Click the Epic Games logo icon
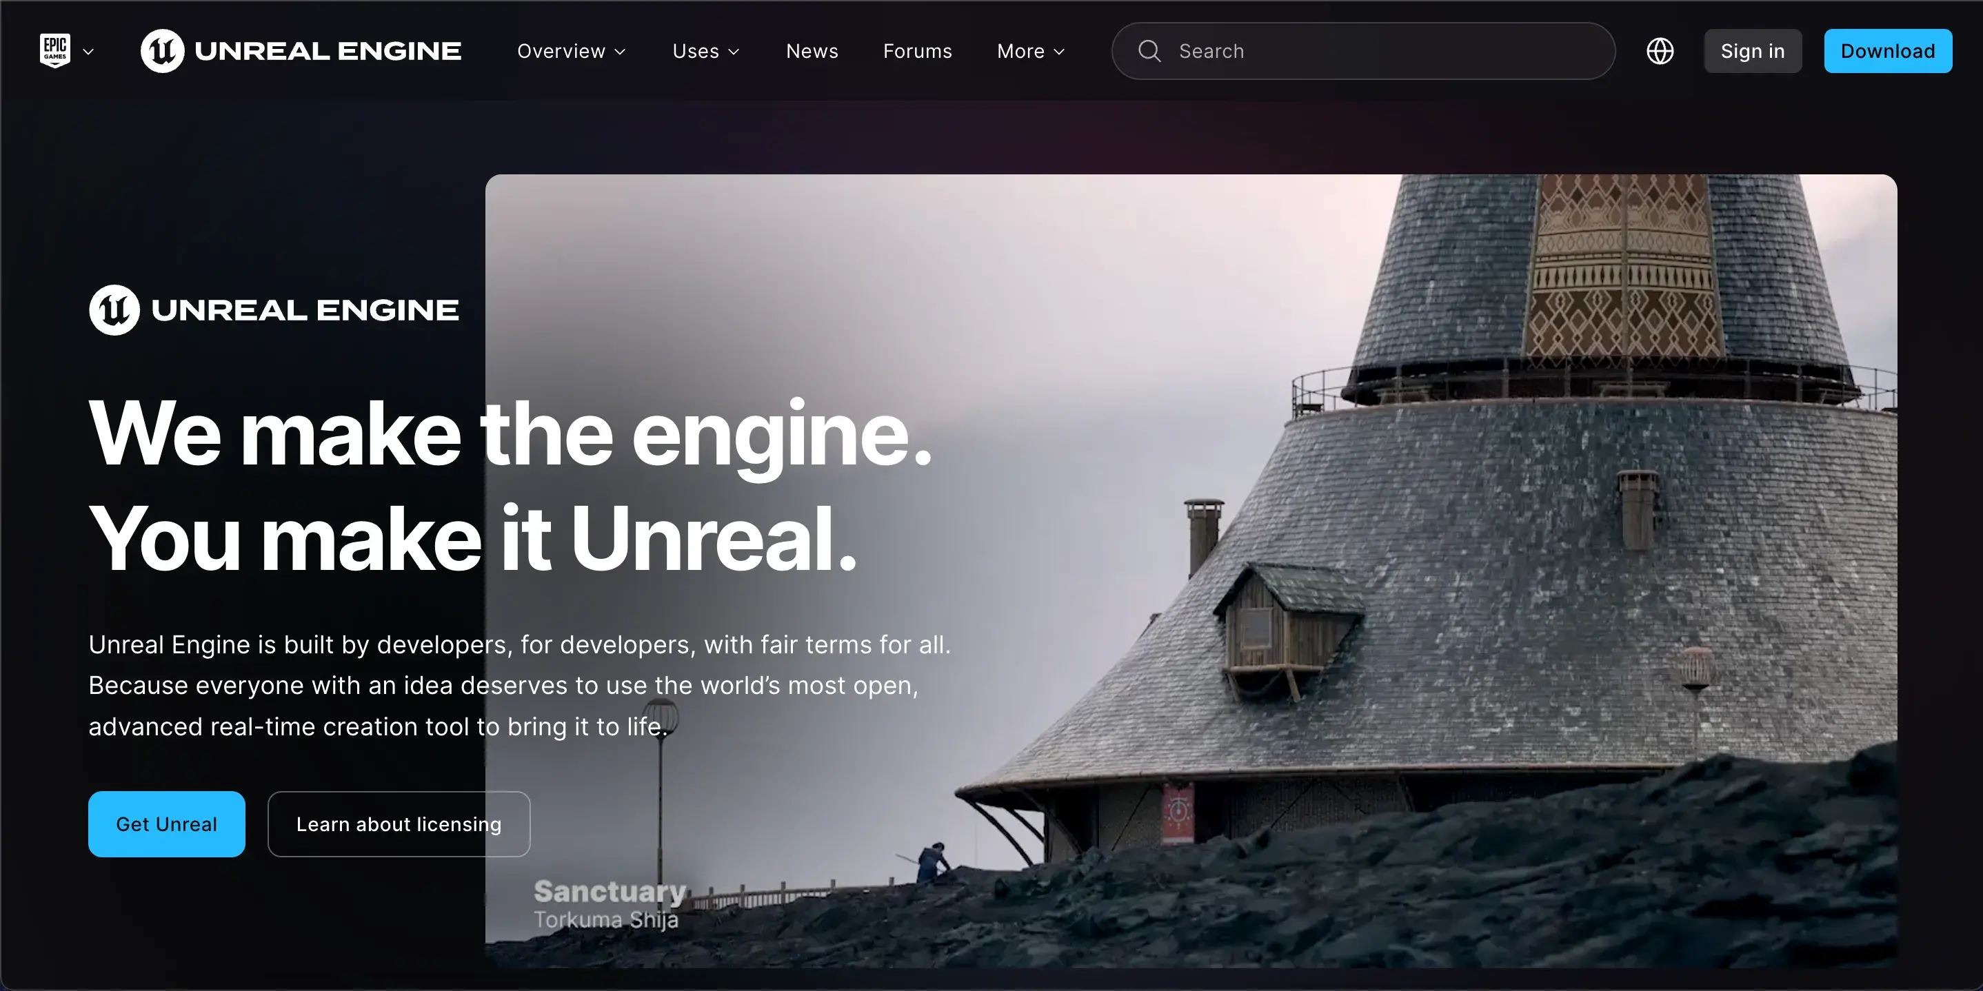The width and height of the screenshot is (1983, 991). tap(54, 50)
